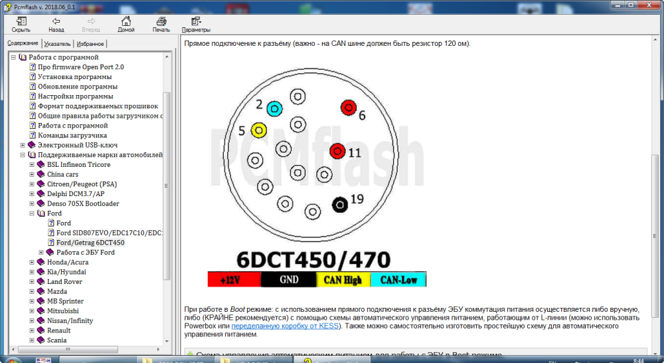Click the tree panel's scroll-down arrow
This screenshot has height=363, width=664.
[167, 341]
